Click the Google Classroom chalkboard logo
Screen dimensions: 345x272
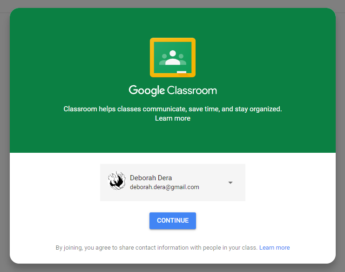pyautogui.click(x=173, y=57)
